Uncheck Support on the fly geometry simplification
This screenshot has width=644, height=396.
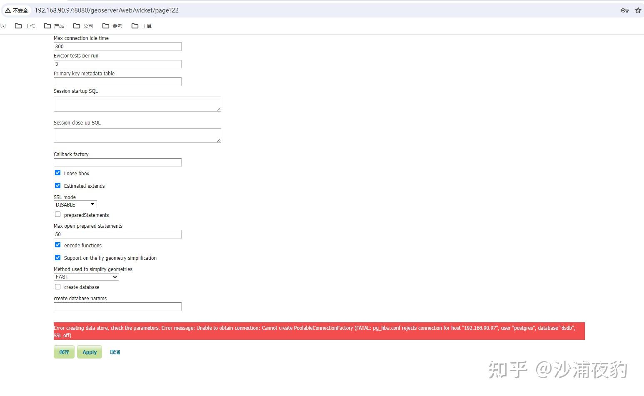57,257
